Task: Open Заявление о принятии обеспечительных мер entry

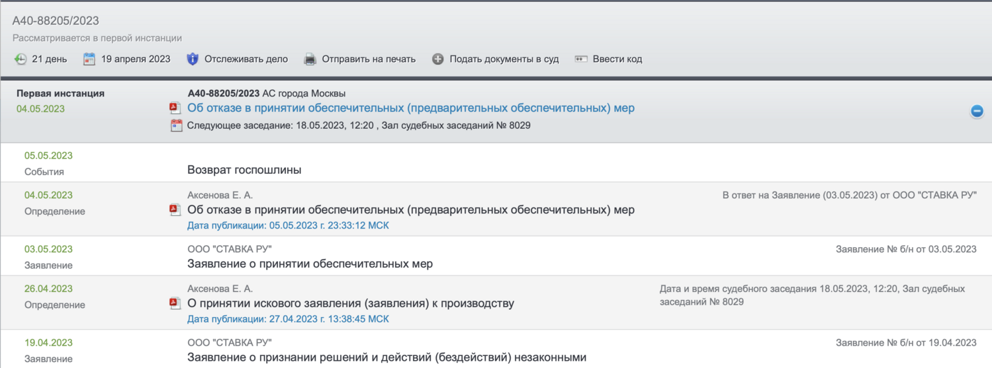Action: tap(310, 264)
